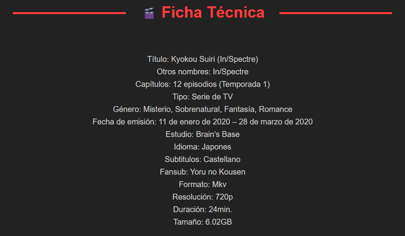Click the clapperboard icon beside Ficha Técnica

(149, 13)
